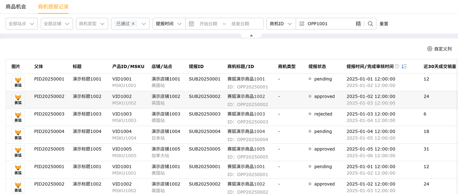The height and width of the screenshot is (194, 458).
Task: Click date 2025-01-03 12:00:00 submission time
Action: pyautogui.click(x=371, y=114)
